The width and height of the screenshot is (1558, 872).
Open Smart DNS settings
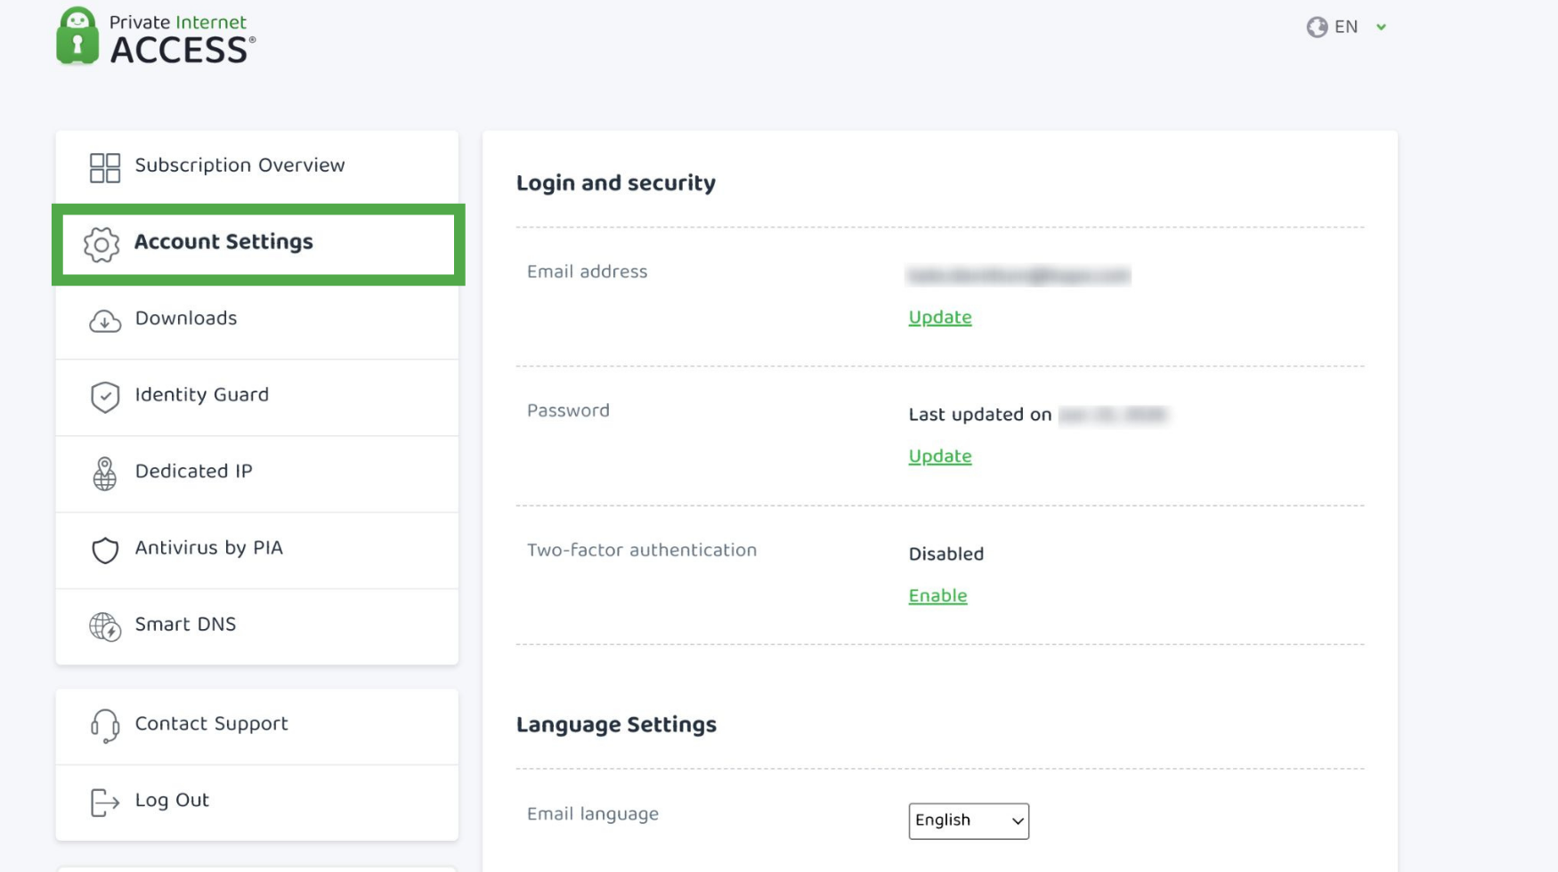[x=257, y=626]
